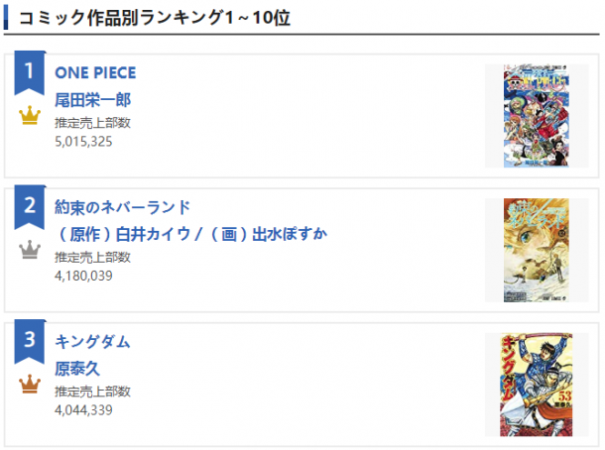The height and width of the screenshot is (450, 605).
Task: Click the rank 3 blue ribbon badge
Action: coord(30,341)
